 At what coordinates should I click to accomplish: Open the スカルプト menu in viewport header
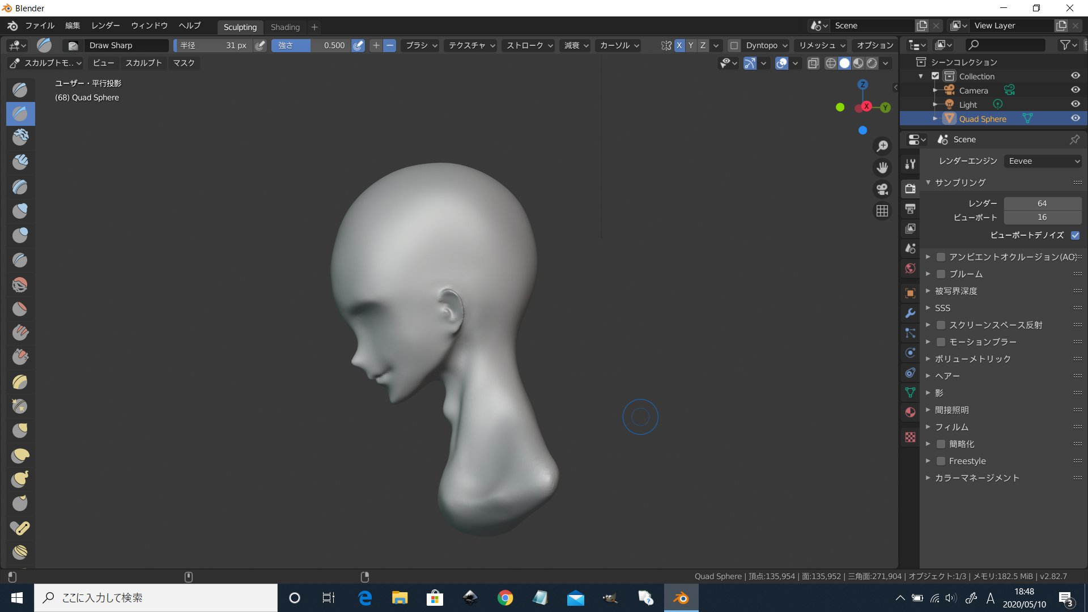pos(143,63)
